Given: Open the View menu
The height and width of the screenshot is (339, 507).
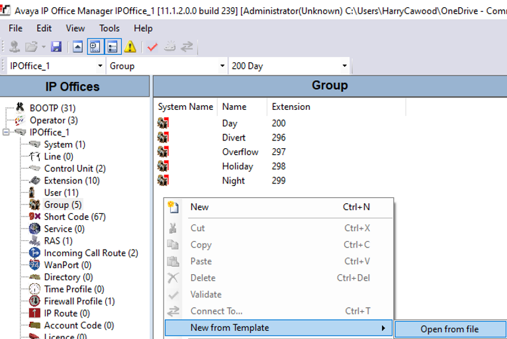Looking at the screenshot, I should click(x=75, y=28).
